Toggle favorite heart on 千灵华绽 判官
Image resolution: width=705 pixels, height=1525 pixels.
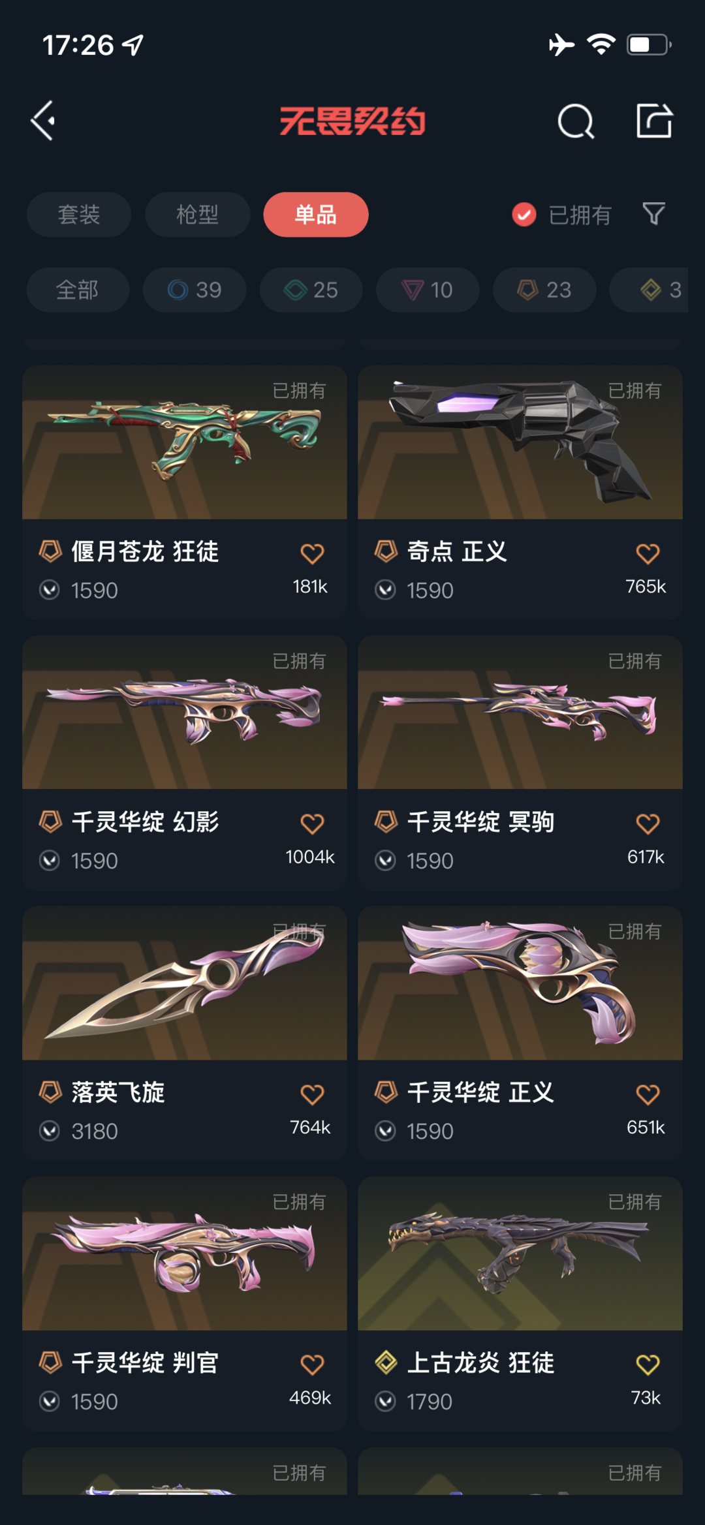pos(312,1364)
